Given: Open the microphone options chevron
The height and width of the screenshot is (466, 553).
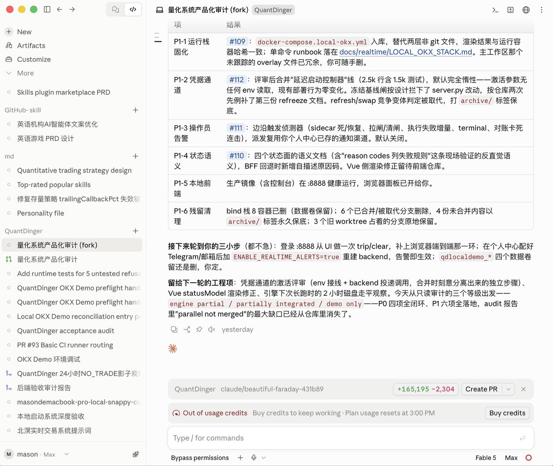Looking at the screenshot, I should tap(264, 458).
